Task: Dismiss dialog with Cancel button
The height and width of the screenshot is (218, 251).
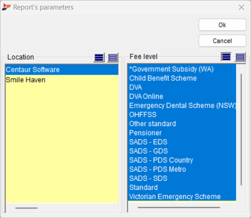Action: tap(222, 41)
